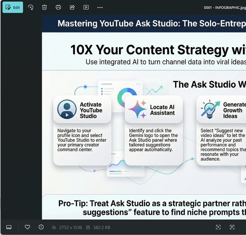Screen dimensions: 246x235
Task: Click the 582.2 KB file size label
Action: (x=101, y=227)
